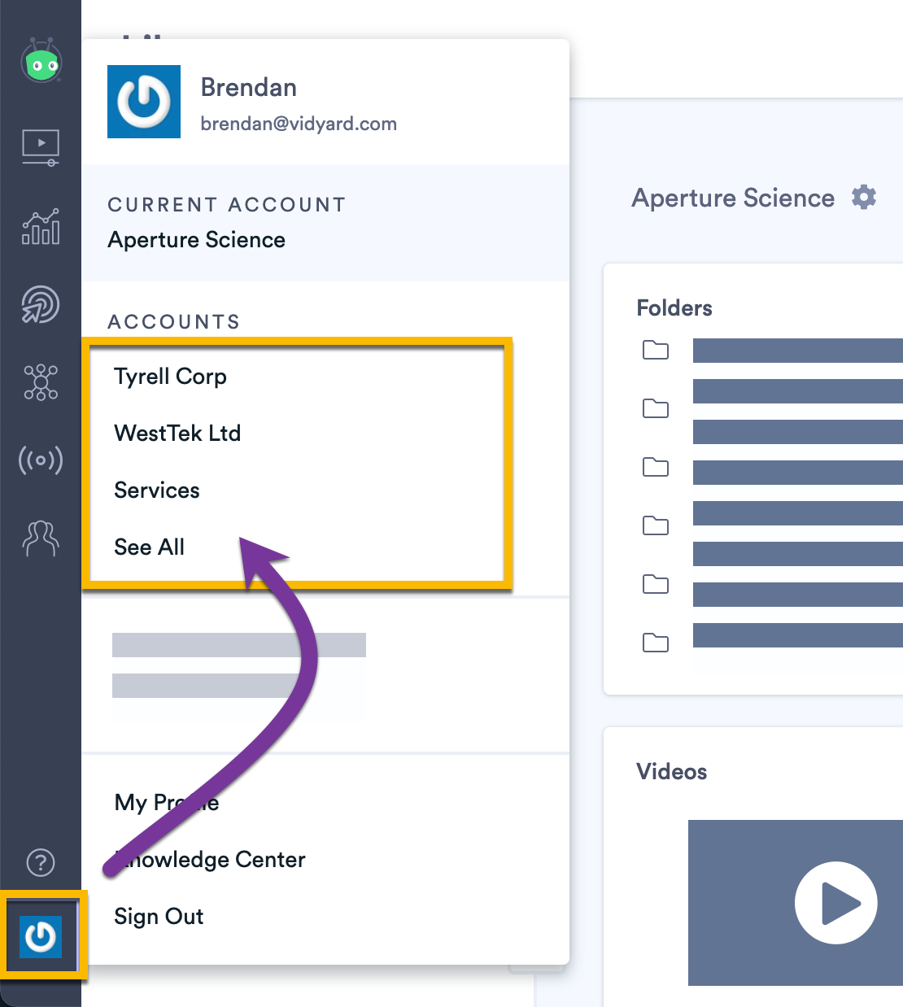Play the video thumbnail in Videos
This screenshot has width=903, height=1007.
point(835,903)
